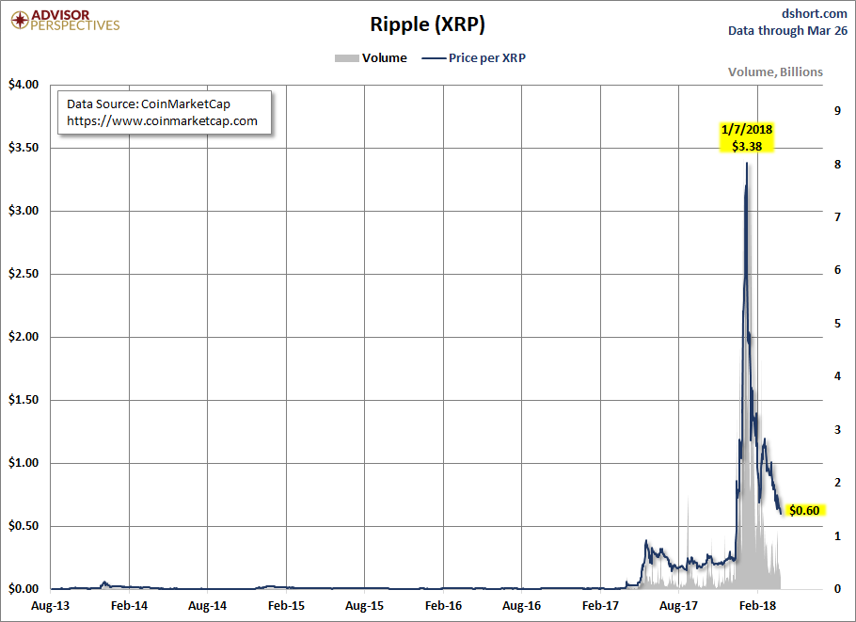Screen dimensions: 856x622
Task: Click the Price per XRP legend text
Action: (487, 58)
